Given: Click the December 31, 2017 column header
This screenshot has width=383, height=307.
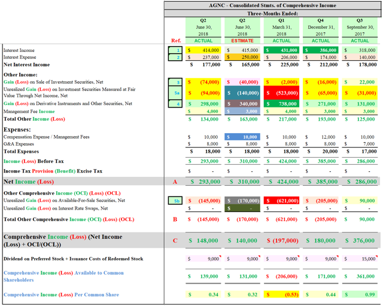Looking at the screenshot, I should pos(321,27).
